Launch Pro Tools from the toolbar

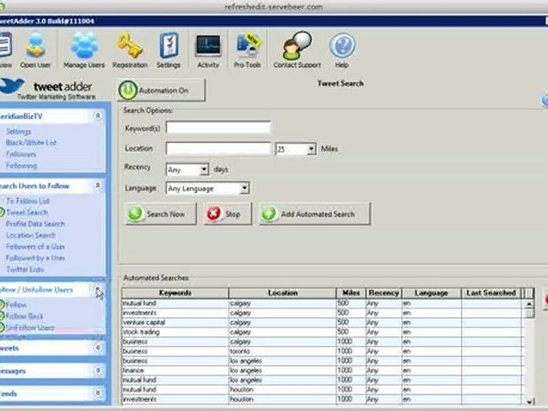(247, 46)
